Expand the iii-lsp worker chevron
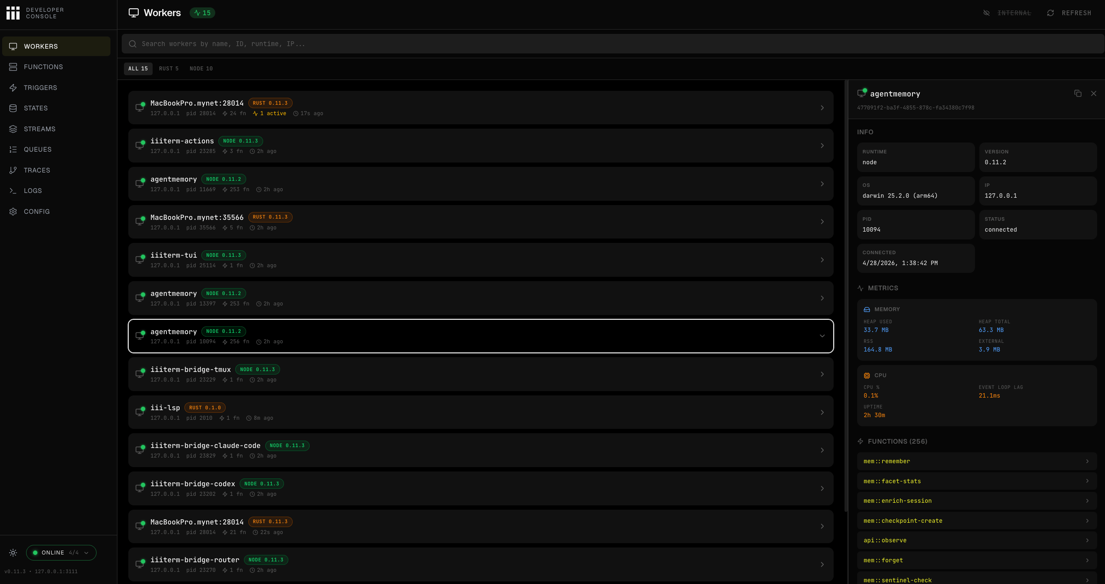 822,412
